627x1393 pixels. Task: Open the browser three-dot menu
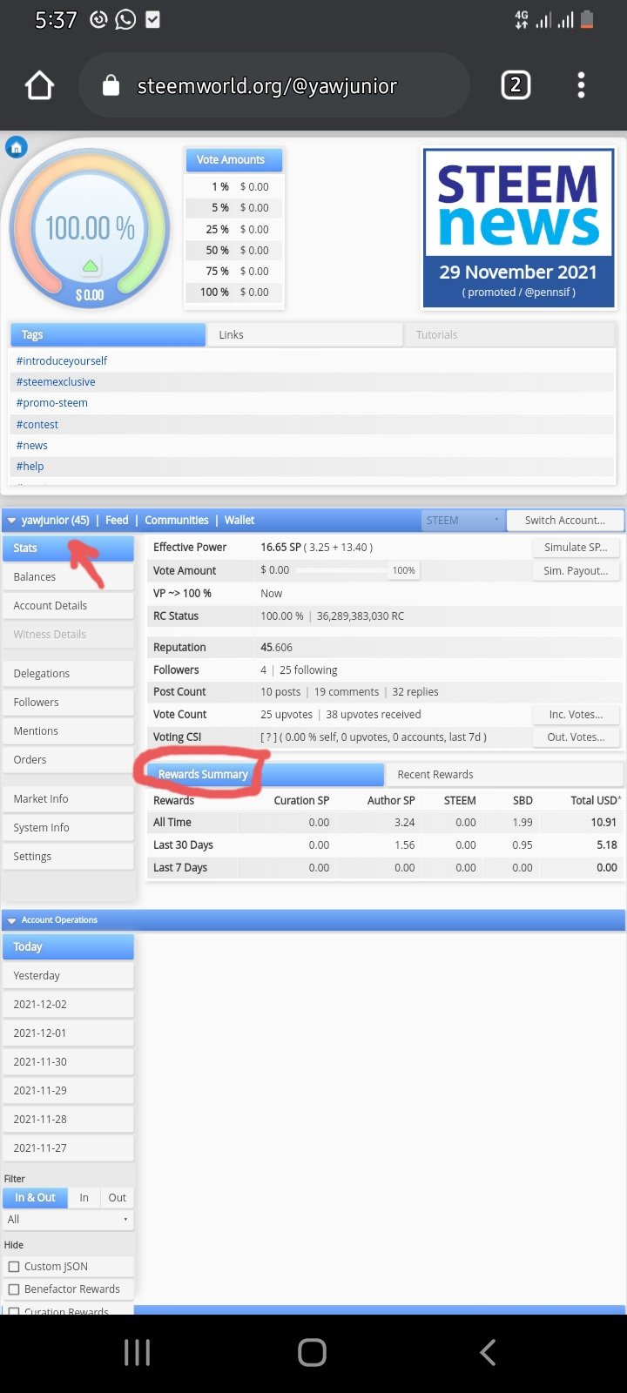click(x=581, y=84)
